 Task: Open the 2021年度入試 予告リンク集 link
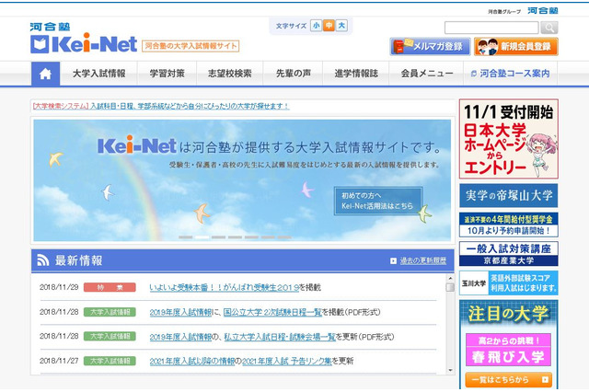(x=287, y=362)
